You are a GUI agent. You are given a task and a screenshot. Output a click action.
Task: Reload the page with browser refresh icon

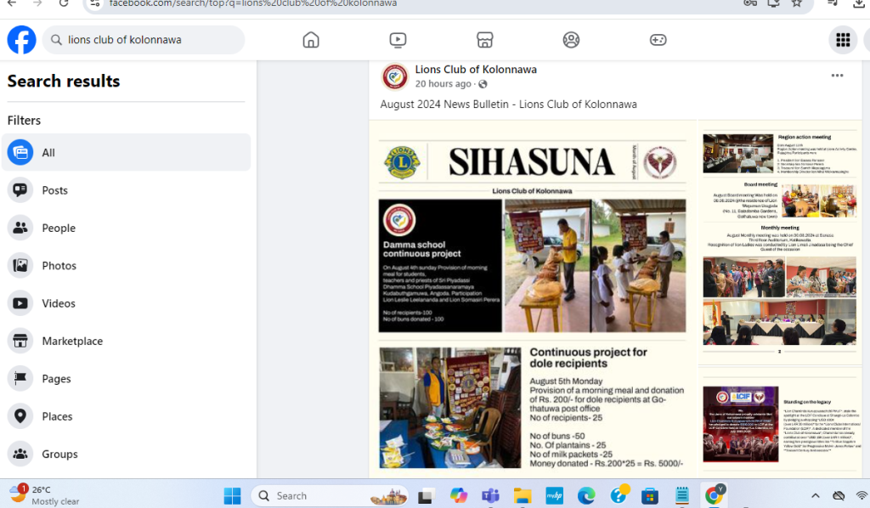[64, 3]
